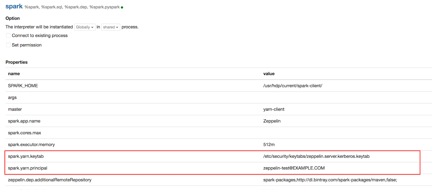Image resolution: width=432 pixels, height=190 pixels.
Task: Click the spark.app.name value Zeppelin
Action: pyautogui.click(x=272, y=121)
